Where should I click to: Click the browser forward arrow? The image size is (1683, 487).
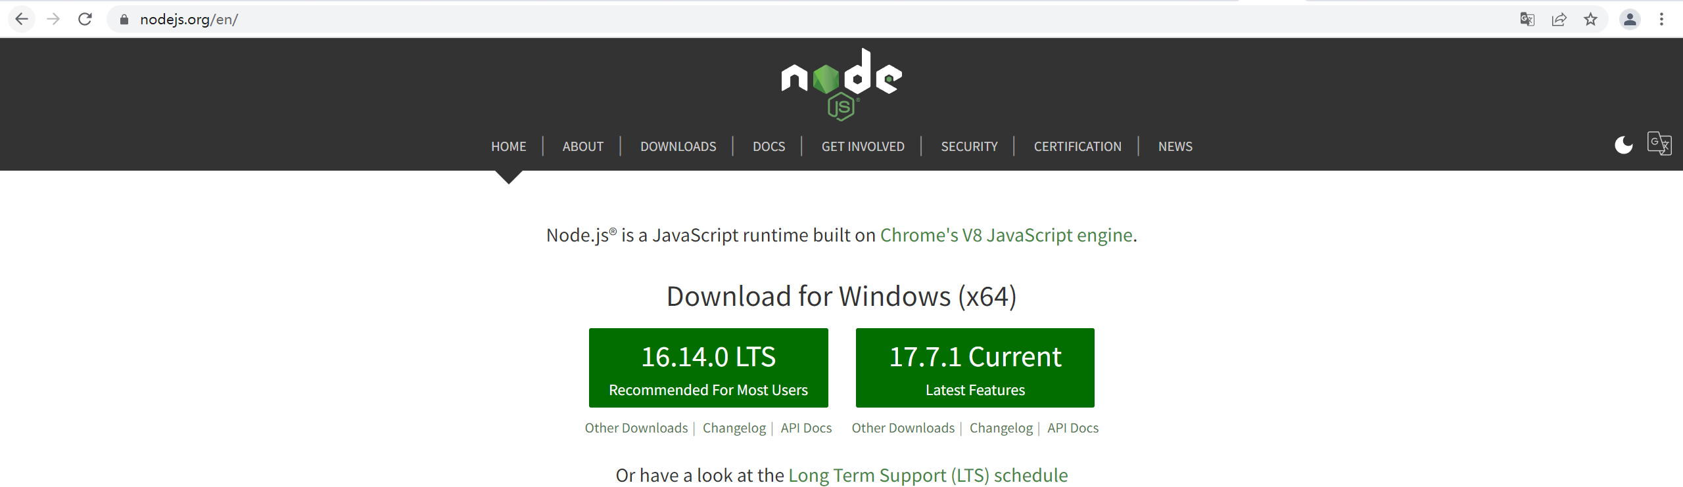[54, 19]
